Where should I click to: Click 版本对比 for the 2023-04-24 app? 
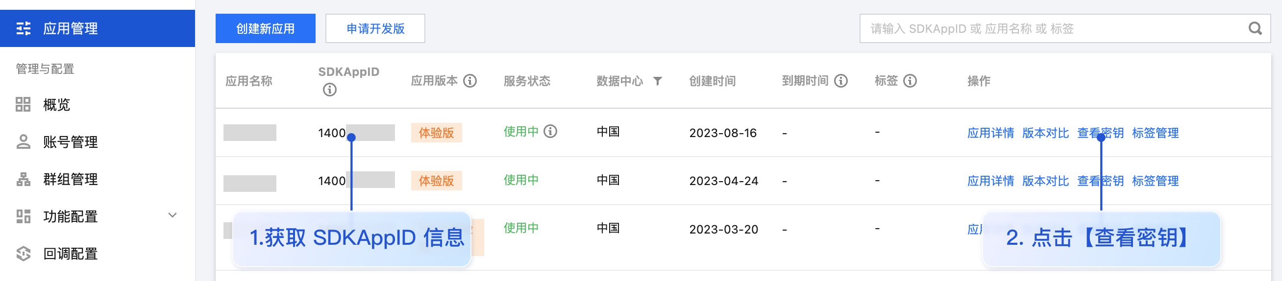point(1045,181)
